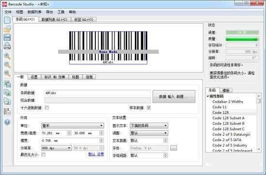Open Help with the blue question mark icon
Image resolution: width=266 pixels, height=175 pixels.
pyautogui.click(x=7, y=122)
